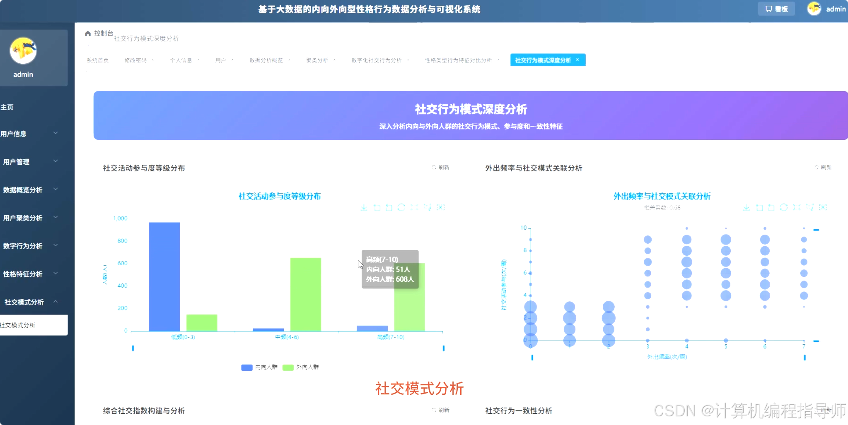
Task: Close the 性格类型行为特征对比分析 tab
Action: [498, 60]
